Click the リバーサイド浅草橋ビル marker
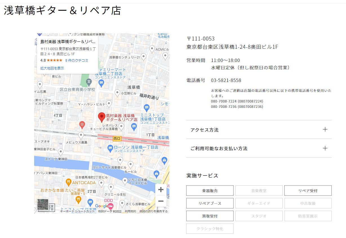 click(x=120, y=161)
